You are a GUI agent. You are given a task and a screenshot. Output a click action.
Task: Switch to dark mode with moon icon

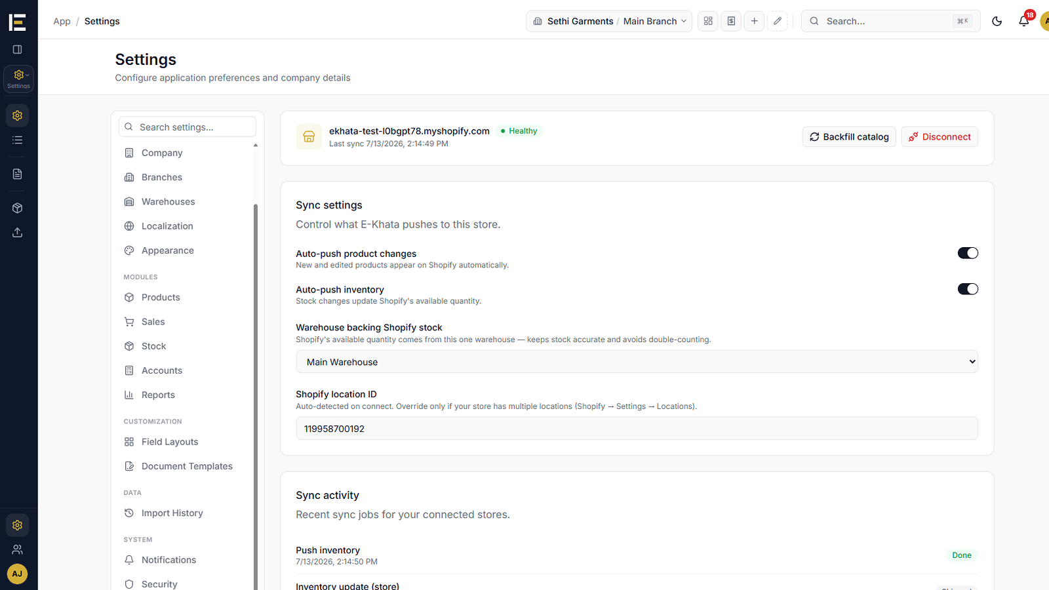997,21
